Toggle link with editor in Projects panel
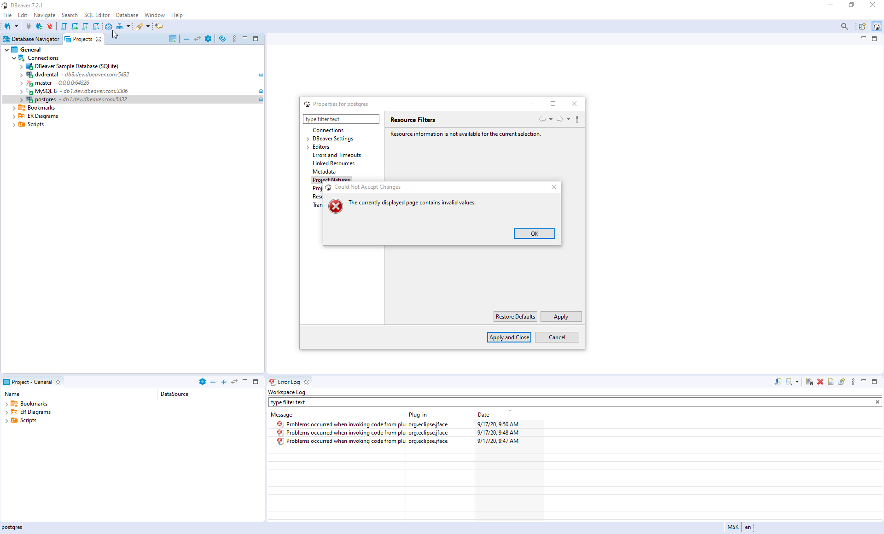This screenshot has width=884, height=534. click(198, 39)
